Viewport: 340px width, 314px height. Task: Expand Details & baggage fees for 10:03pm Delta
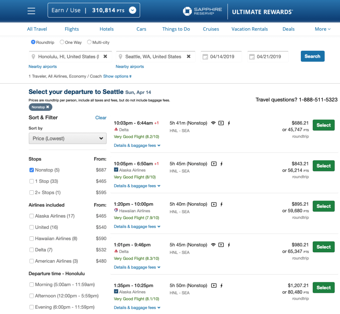pos(137,146)
